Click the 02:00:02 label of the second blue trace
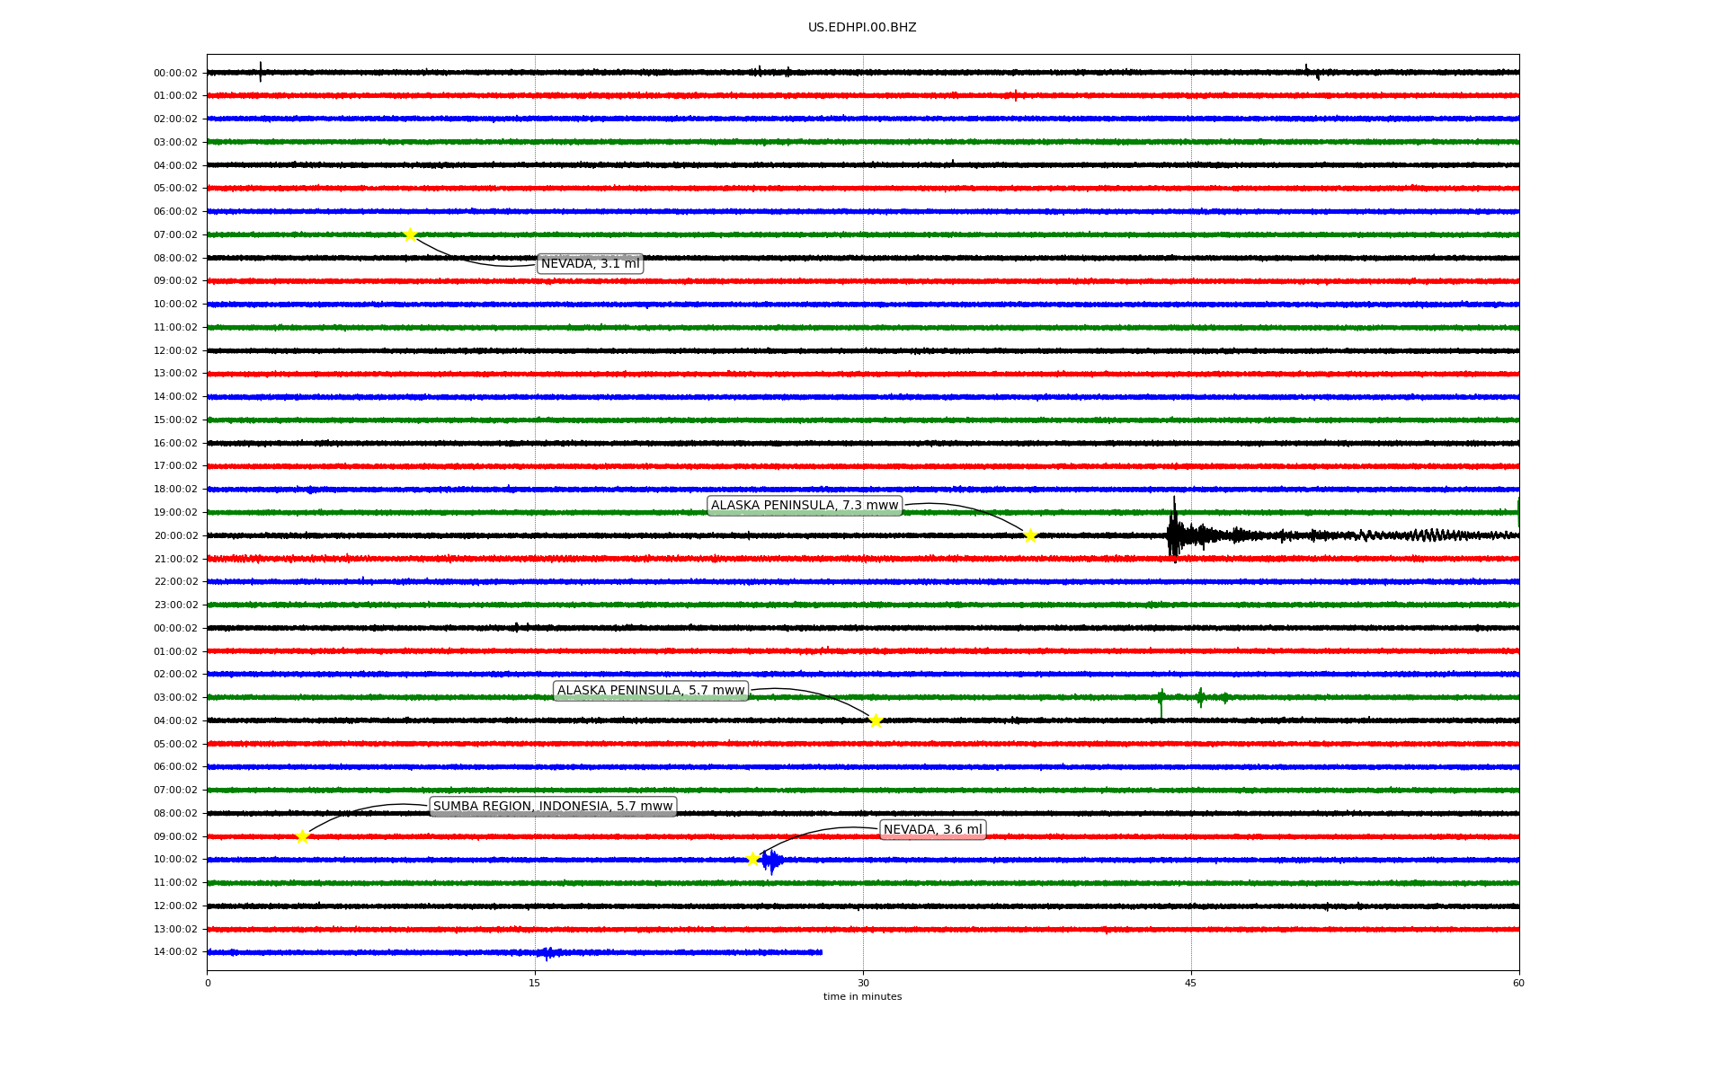This screenshot has height=1078, width=1726. tap(175, 675)
